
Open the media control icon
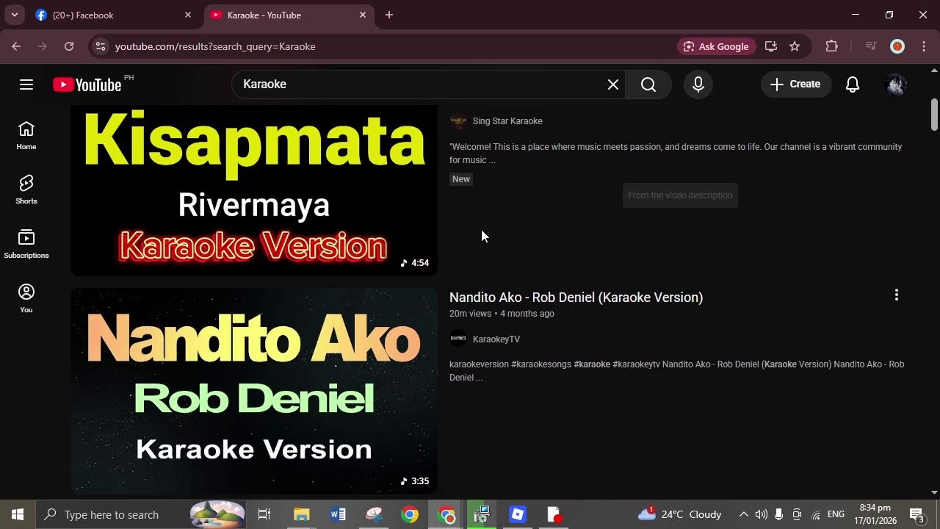click(x=871, y=46)
